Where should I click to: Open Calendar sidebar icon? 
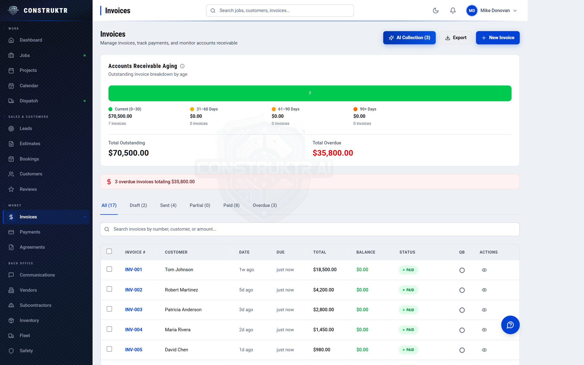(11, 86)
